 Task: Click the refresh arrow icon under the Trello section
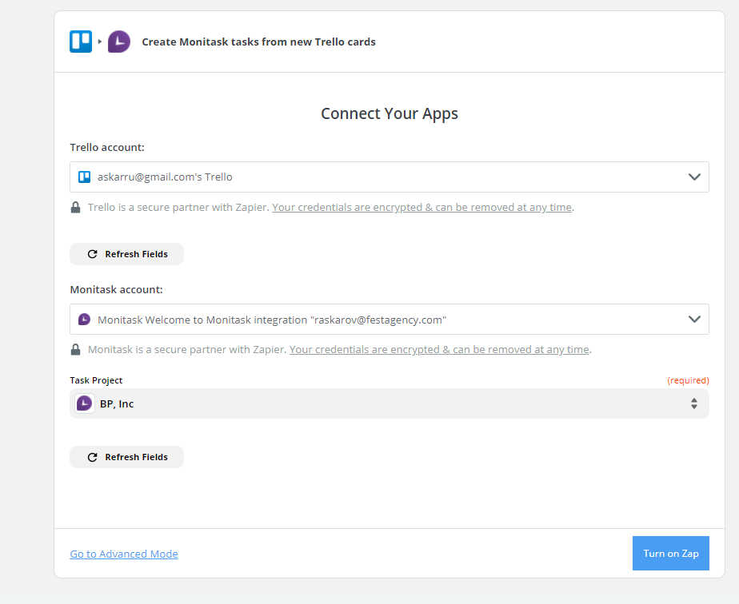[92, 254]
